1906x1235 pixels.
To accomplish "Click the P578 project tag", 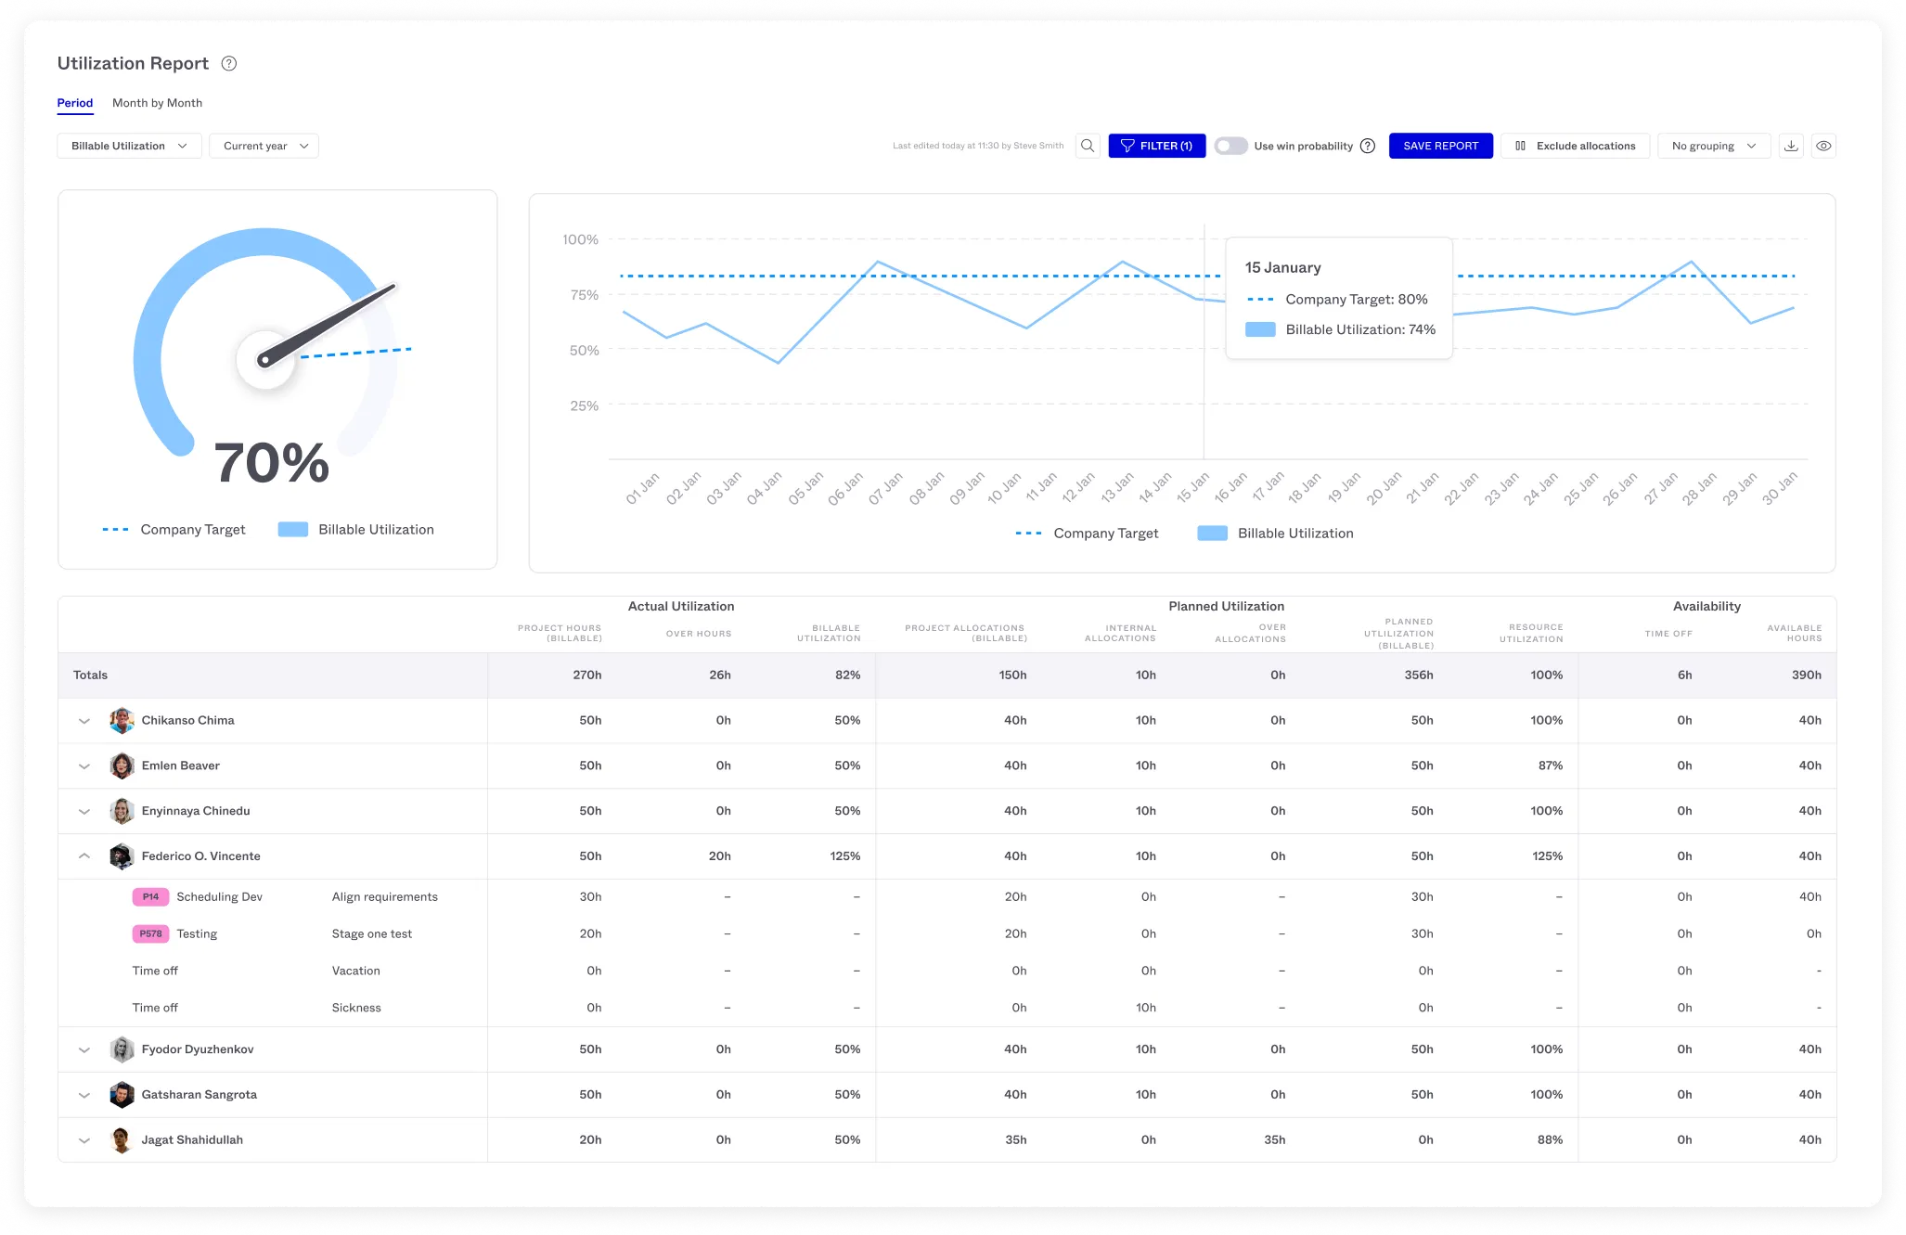I will (x=150, y=933).
